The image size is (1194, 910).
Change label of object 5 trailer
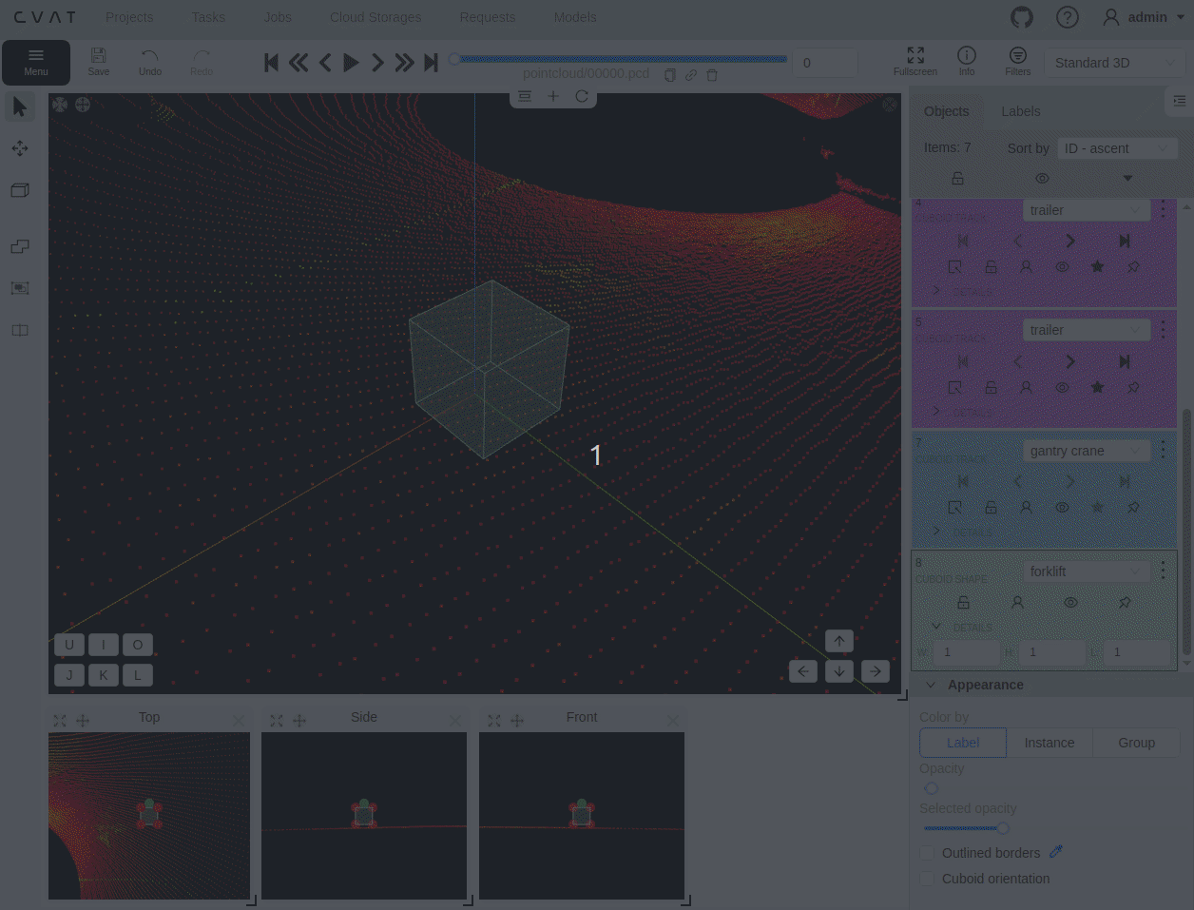[x=1087, y=330]
